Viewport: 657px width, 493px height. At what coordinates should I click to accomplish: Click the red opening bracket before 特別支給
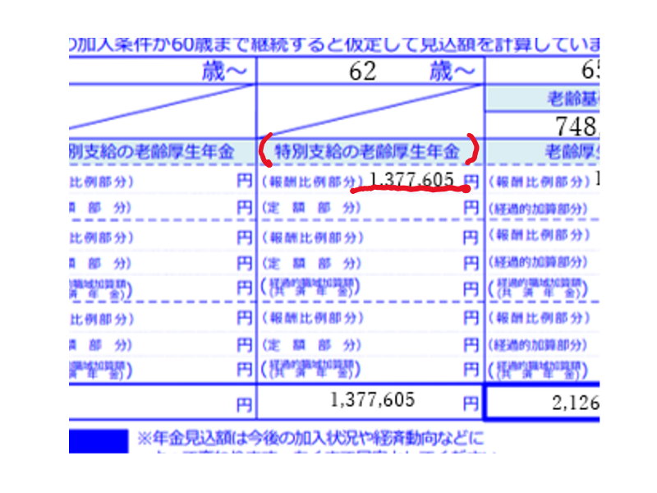click(x=264, y=149)
